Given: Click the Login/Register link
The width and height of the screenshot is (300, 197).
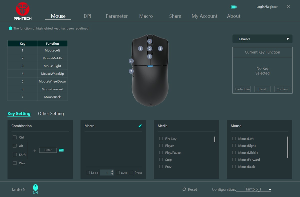Looking at the screenshot, I should point(267,7).
